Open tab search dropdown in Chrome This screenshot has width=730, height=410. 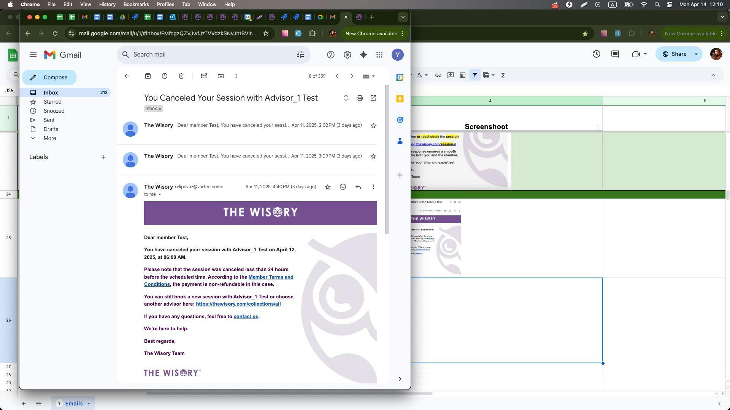[x=403, y=17]
